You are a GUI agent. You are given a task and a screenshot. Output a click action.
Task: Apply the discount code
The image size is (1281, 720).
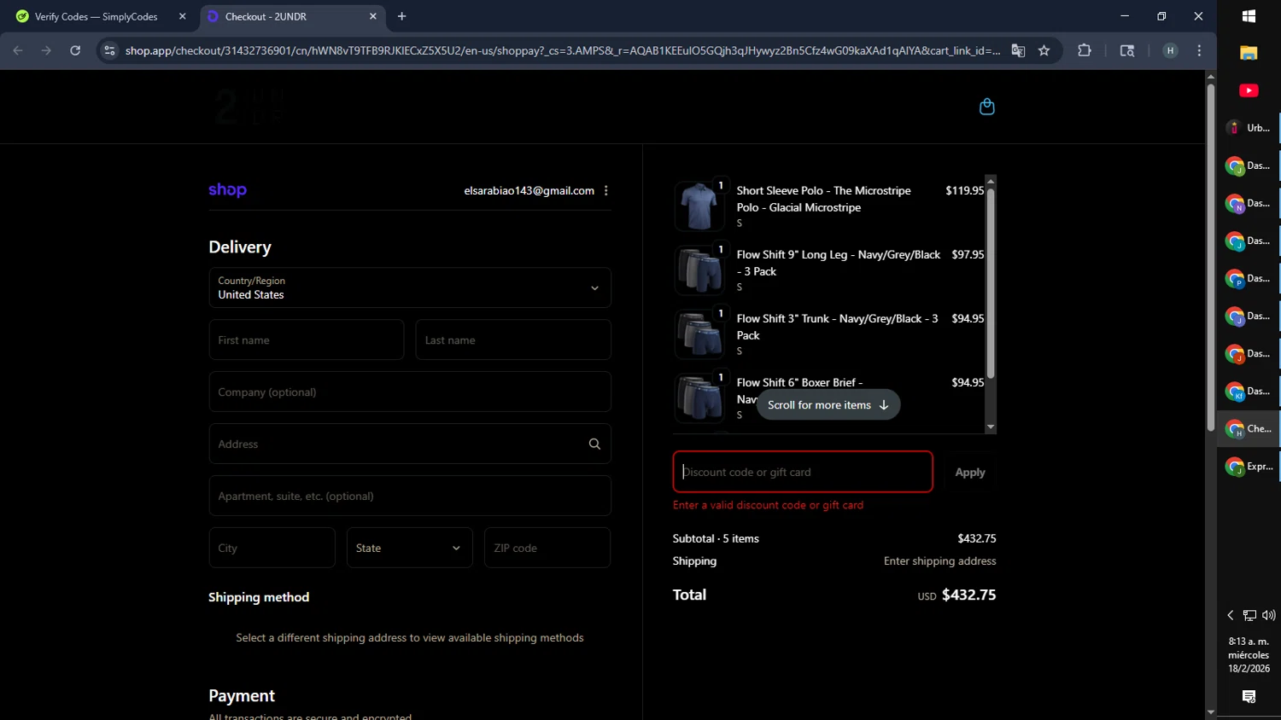tap(970, 472)
